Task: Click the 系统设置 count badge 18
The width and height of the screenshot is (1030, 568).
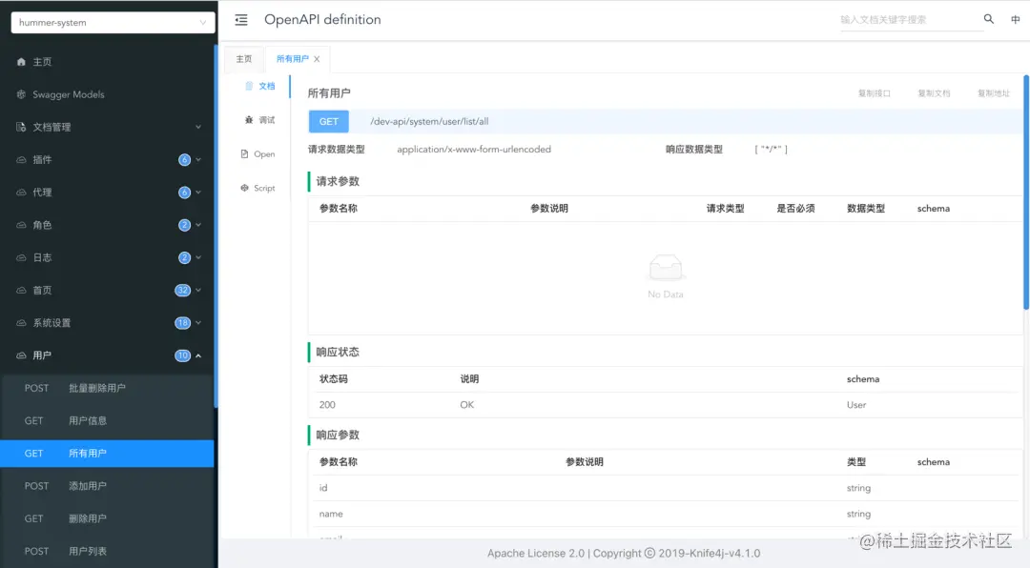Action: (x=182, y=323)
